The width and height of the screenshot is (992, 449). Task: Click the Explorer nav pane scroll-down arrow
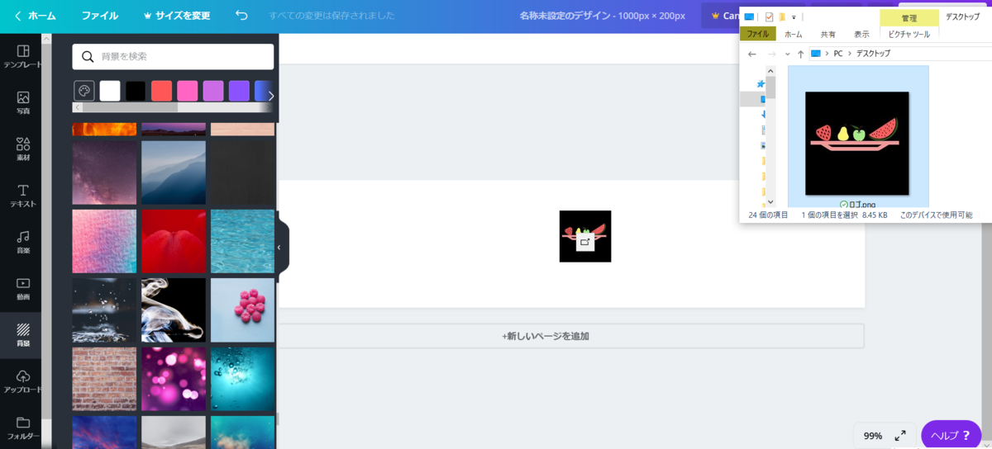[x=770, y=201]
